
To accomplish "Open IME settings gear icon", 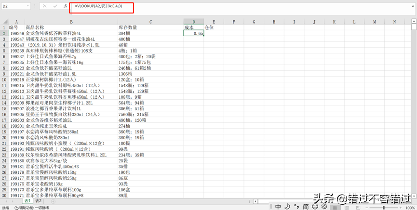I will coord(324,206).
